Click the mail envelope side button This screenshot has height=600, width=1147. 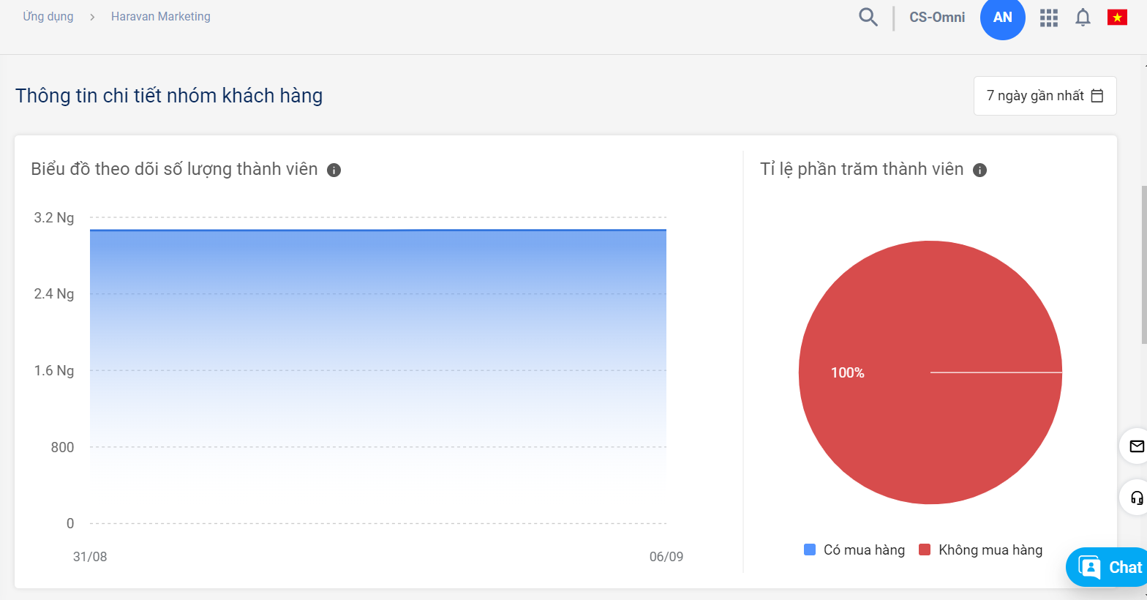tap(1136, 446)
